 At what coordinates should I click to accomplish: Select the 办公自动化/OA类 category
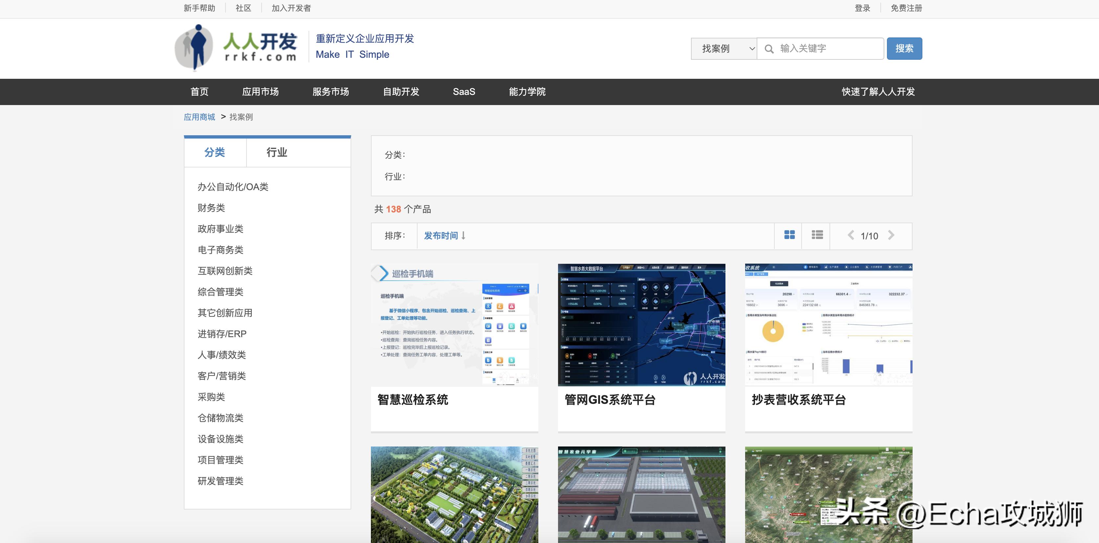point(233,186)
